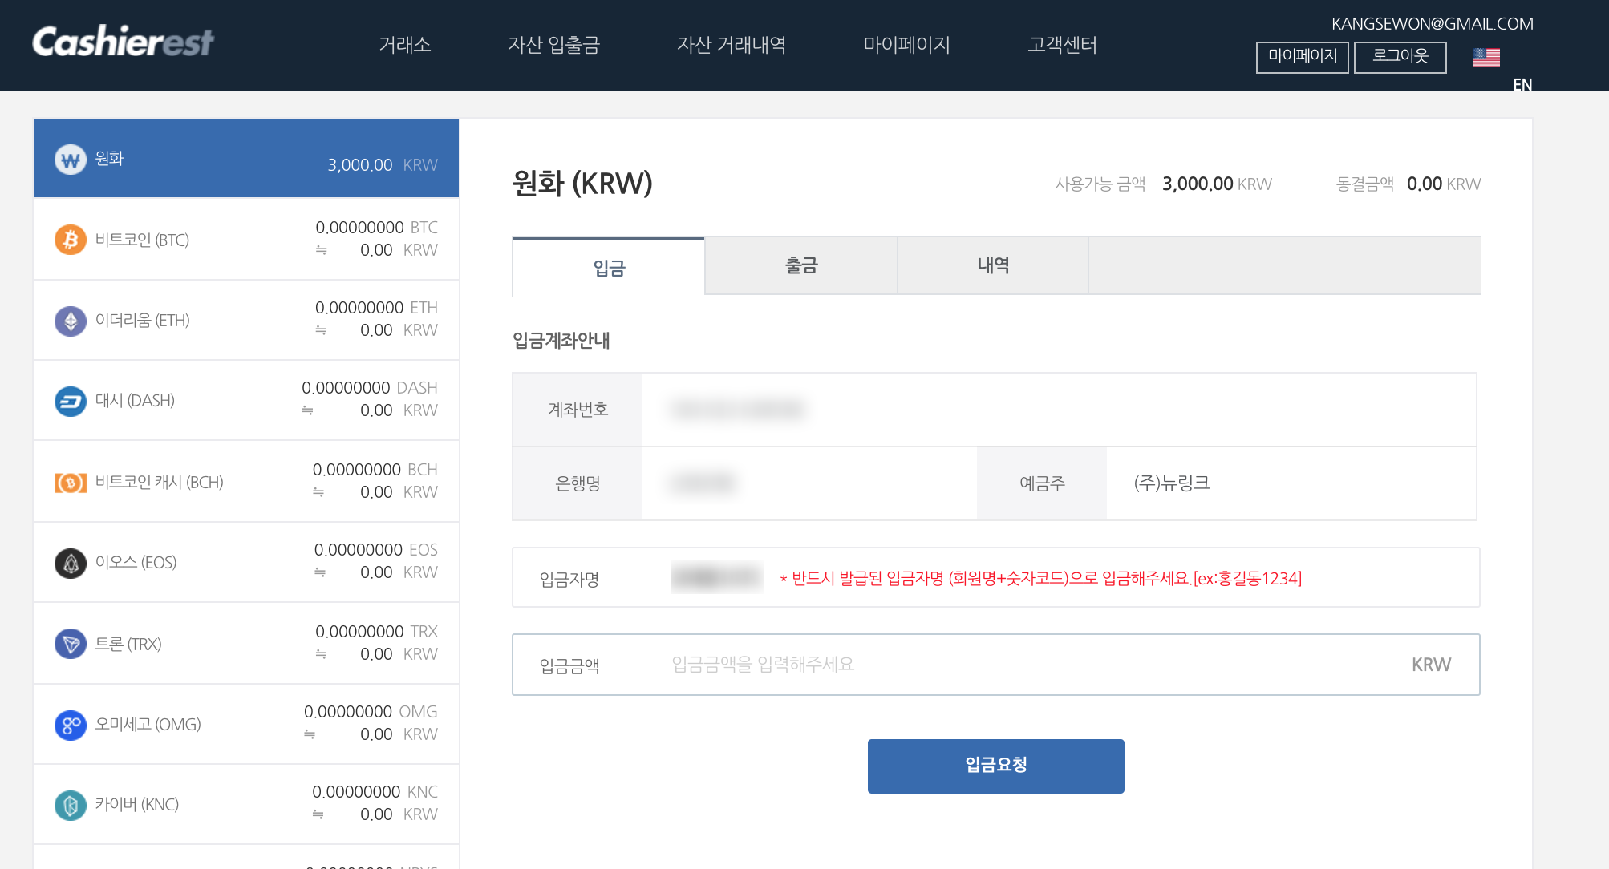This screenshot has height=869, width=1609.
Task: Click the Bitcoin Cash (BCH) icon
Action: point(71,483)
